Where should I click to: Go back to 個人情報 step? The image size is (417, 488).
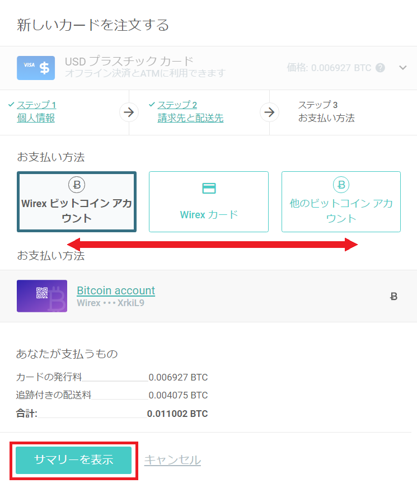pyautogui.click(x=36, y=118)
